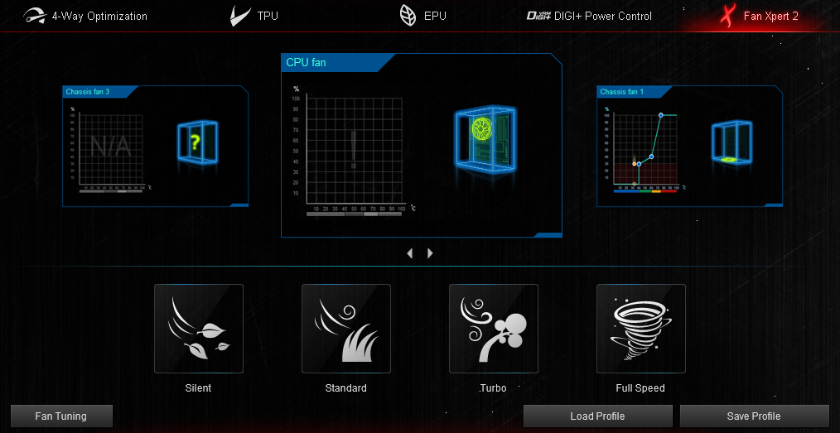
Task: Show previous fan with left arrow
Action: click(x=410, y=253)
